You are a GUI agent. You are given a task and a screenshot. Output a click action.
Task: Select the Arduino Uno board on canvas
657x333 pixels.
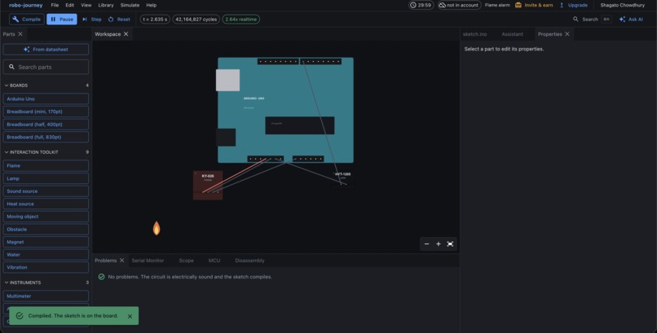click(x=285, y=110)
